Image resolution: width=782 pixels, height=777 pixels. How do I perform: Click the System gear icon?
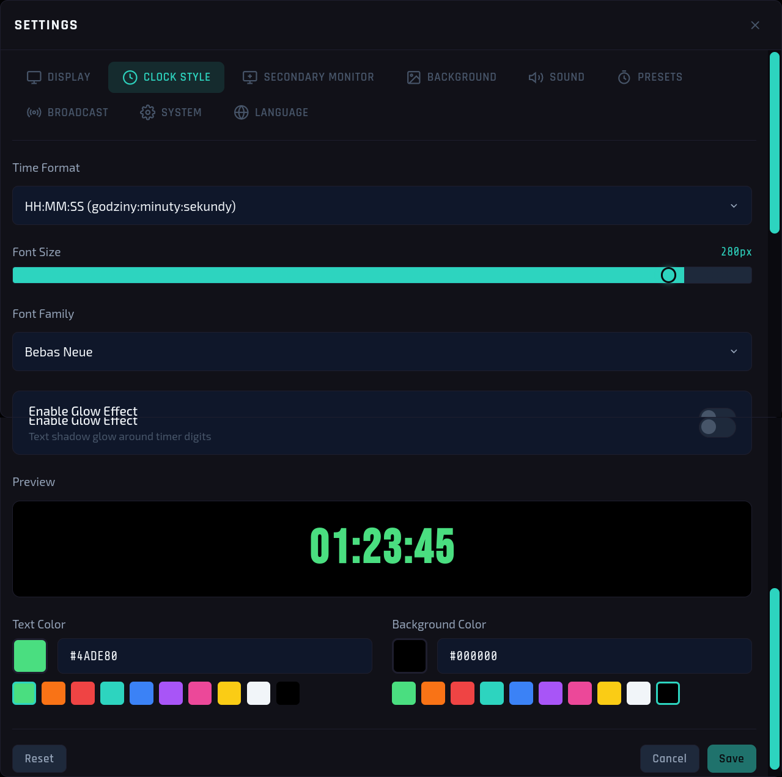click(x=147, y=112)
